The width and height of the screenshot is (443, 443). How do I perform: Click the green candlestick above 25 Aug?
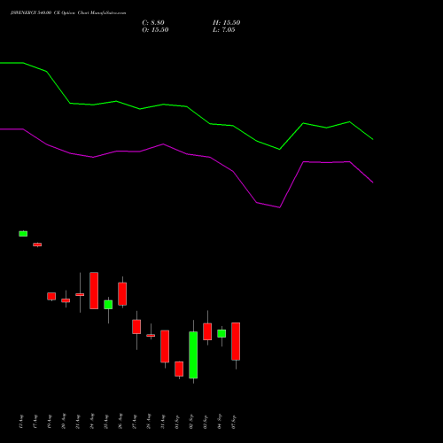(x=108, y=305)
